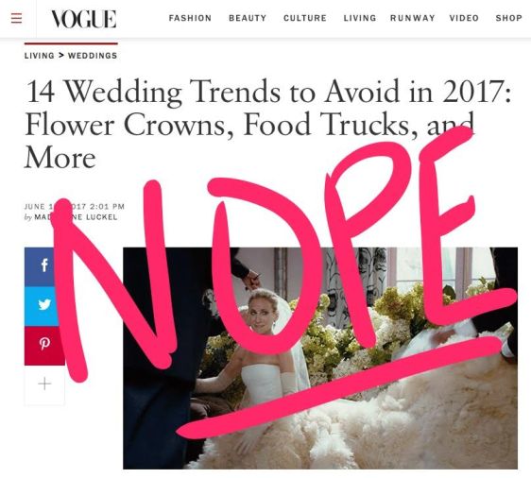Open the bride wedding photo
Image resolution: width=531 pixels, height=478 pixels.
click(x=320, y=358)
